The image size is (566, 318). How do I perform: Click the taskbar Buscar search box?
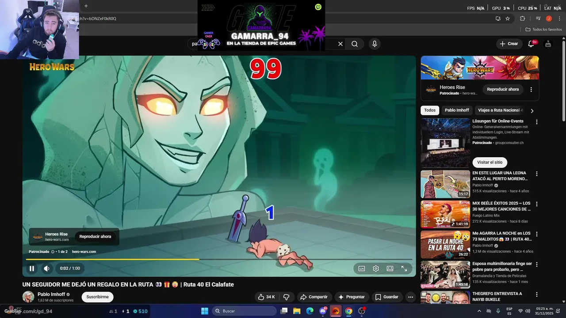point(244,311)
